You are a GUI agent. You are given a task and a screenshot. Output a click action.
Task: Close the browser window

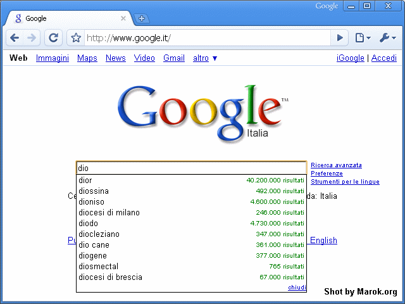388,6
